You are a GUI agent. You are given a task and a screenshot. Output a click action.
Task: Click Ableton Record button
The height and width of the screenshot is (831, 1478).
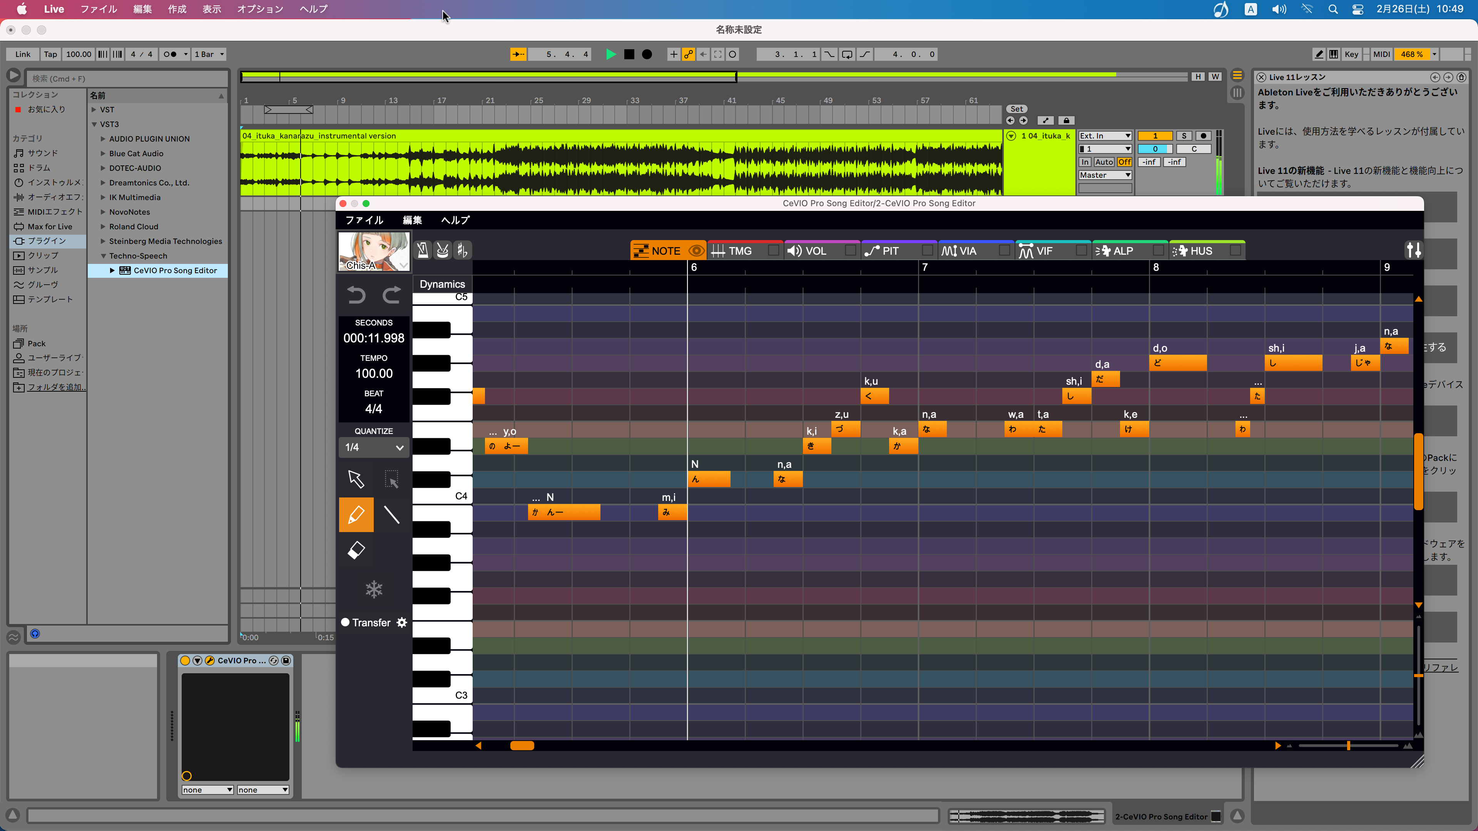point(647,54)
